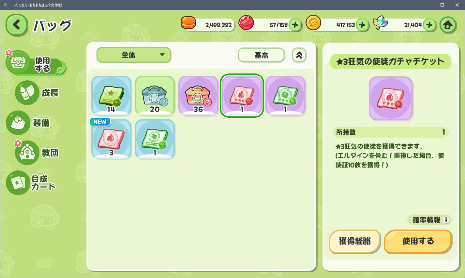Viewport: 465px width, 278px height.
Task: Switch to the 成長 category tab
Action: pos(37,93)
